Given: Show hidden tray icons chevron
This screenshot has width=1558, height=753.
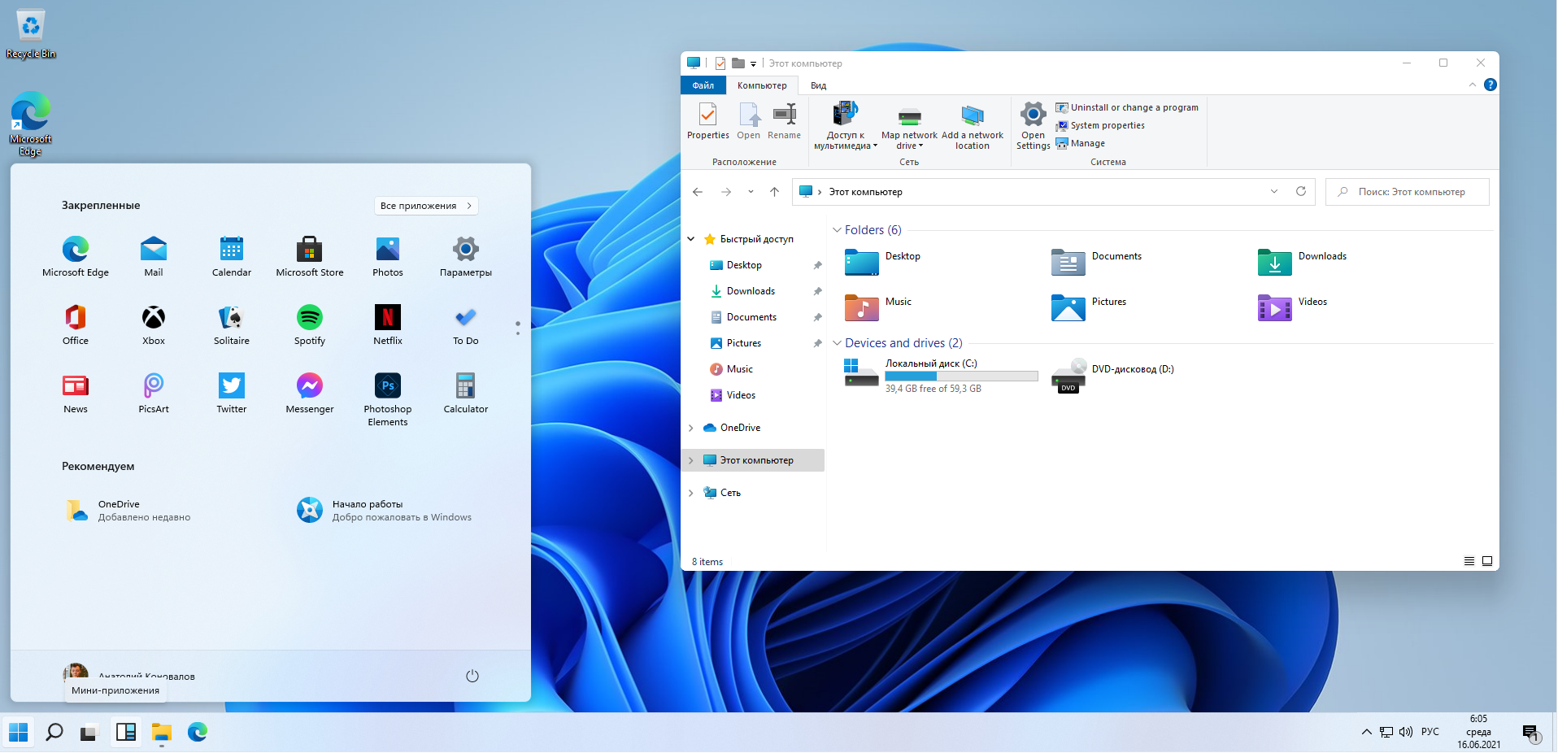Looking at the screenshot, I should tap(1367, 732).
